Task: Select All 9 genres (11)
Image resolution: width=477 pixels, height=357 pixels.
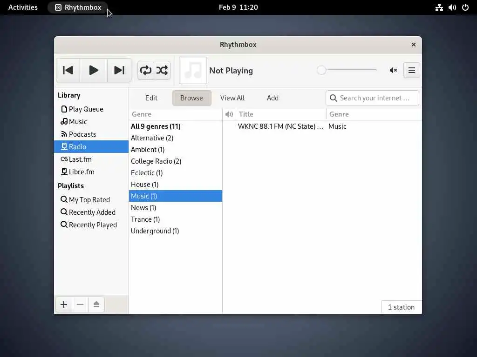Action: (x=176, y=126)
